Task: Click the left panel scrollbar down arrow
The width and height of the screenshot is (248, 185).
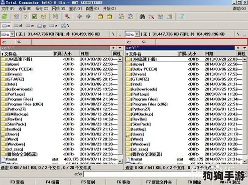Action: (120, 161)
